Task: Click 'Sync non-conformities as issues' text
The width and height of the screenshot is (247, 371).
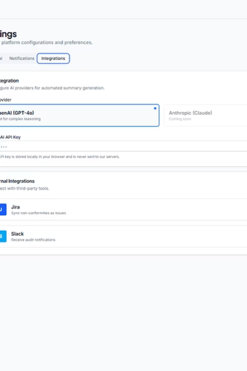Action: tap(39, 213)
